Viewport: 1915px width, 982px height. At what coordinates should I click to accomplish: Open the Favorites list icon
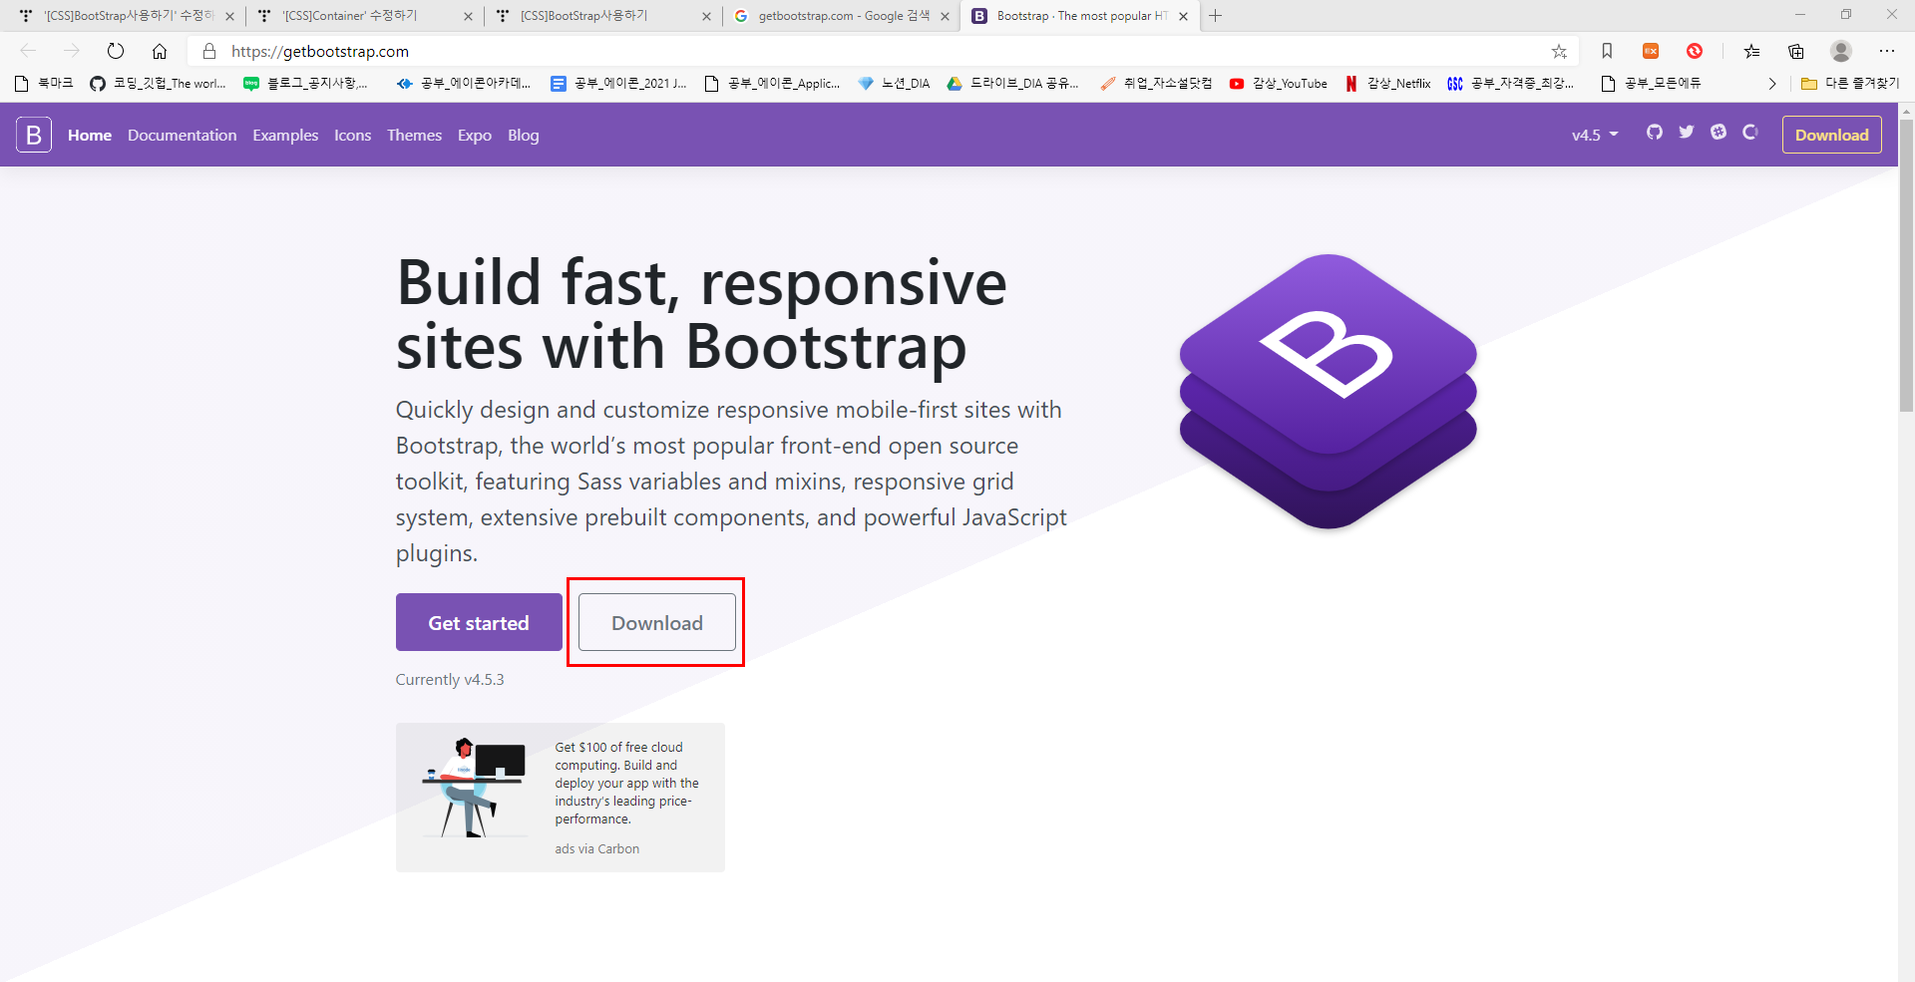click(x=1751, y=51)
